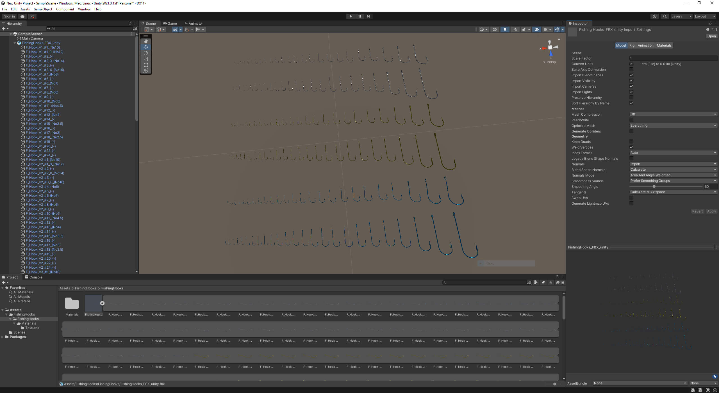Viewport: 719px width, 393px height.
Task: Switch to the Rig tab
Action: 632,45
